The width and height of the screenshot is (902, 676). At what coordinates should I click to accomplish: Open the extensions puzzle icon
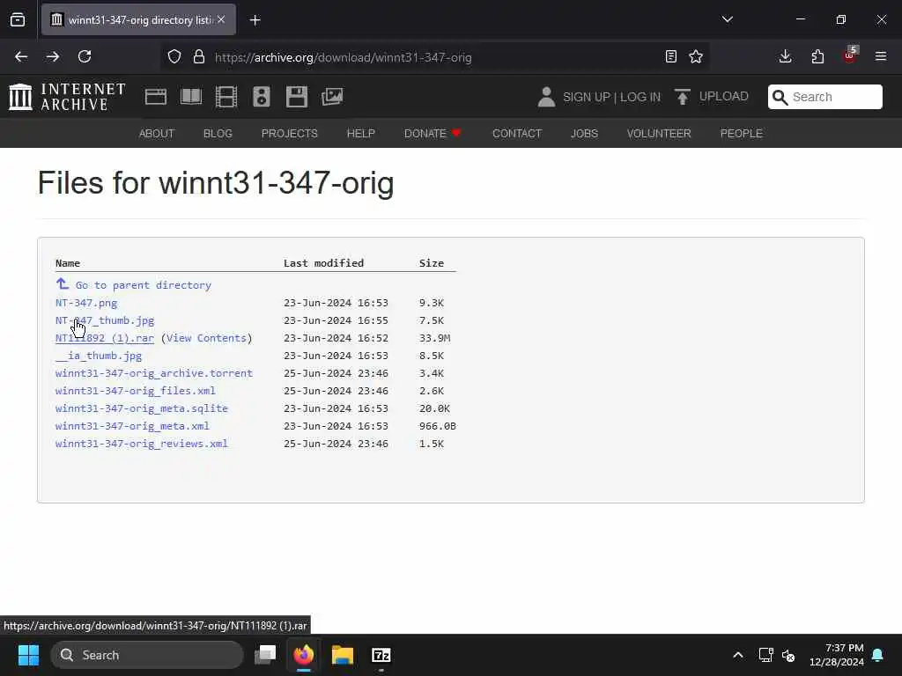coord(817,56)
